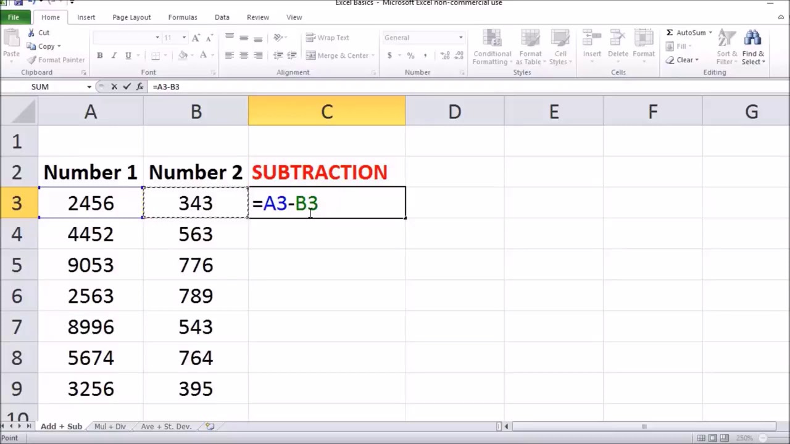
Task: Open the Copy dropdown arrow
Action: (x=59, y=46)
